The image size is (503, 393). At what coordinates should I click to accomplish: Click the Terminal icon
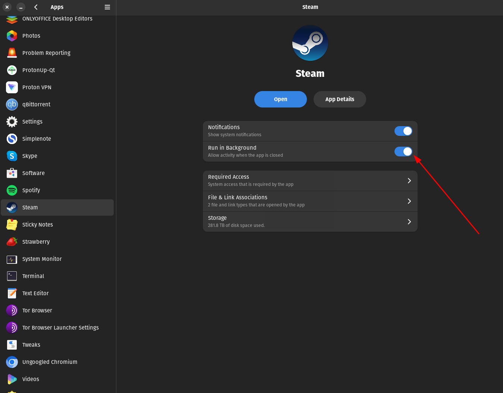(x=12, y=276)
